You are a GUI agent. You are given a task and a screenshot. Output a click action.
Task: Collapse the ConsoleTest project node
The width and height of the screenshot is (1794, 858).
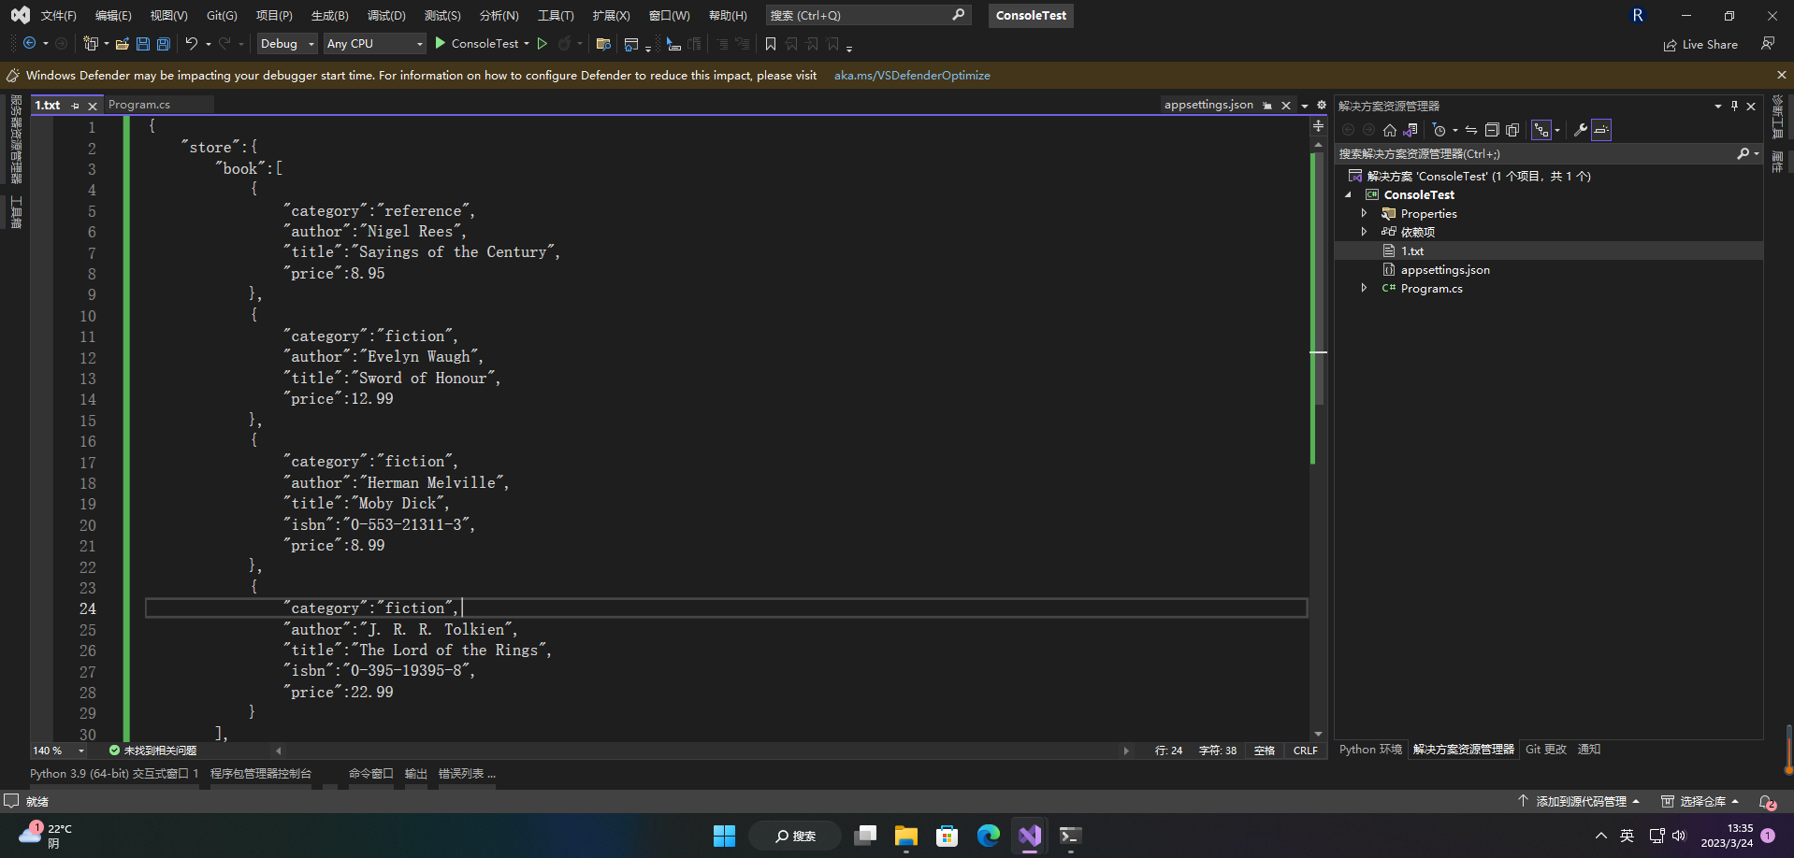[x=1349, y=195]
